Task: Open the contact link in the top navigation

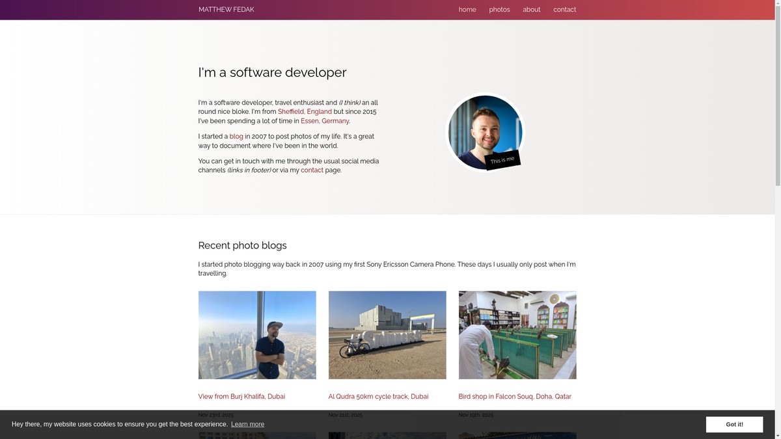Action: tap(564, 10)
